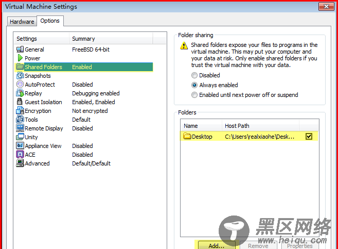Click the General settings monitor icon
The height and width of the screenshot is (249, 338).
coord(20,49)
